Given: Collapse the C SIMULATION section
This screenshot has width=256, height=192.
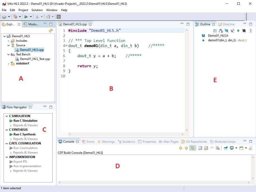Looking at the screenshot, I should click(7, 116).
